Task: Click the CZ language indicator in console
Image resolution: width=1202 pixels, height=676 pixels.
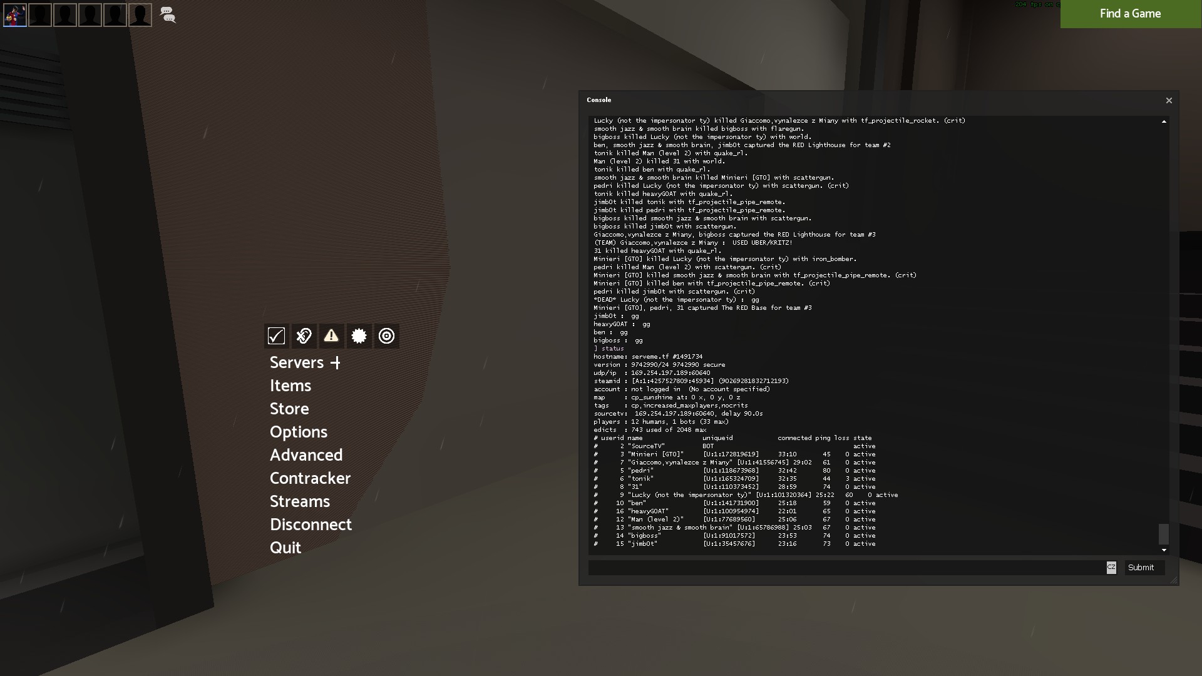Action: point(1111,567)
